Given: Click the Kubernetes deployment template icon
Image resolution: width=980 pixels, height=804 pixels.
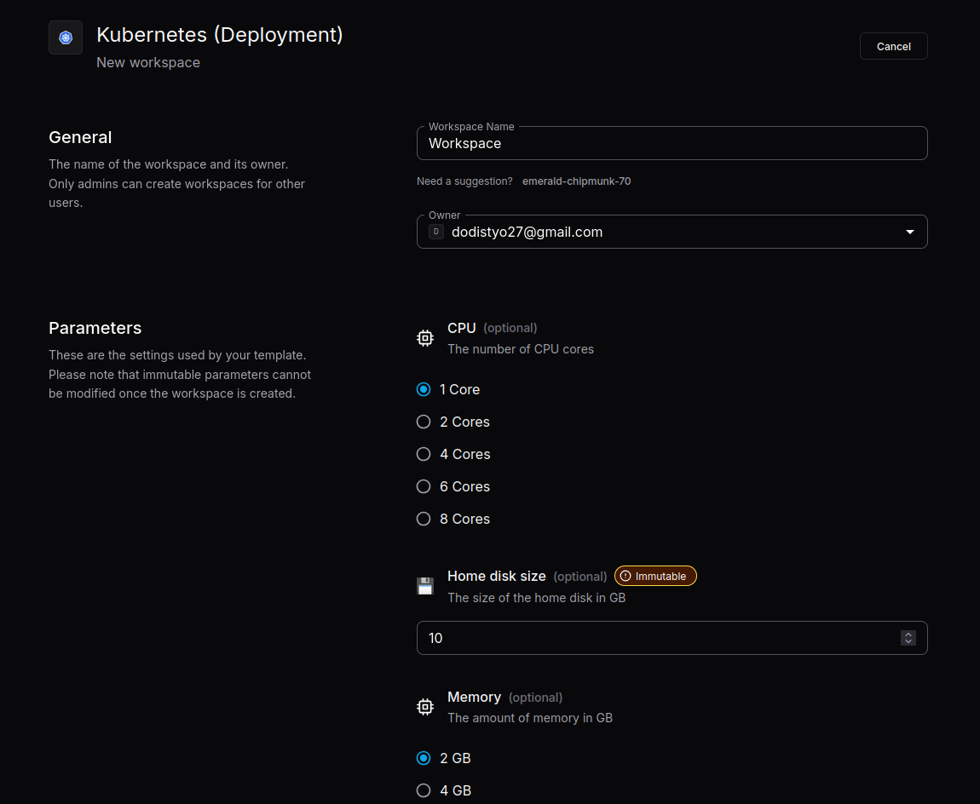Looking at the screenshot, I should click(x=66, y=37).
